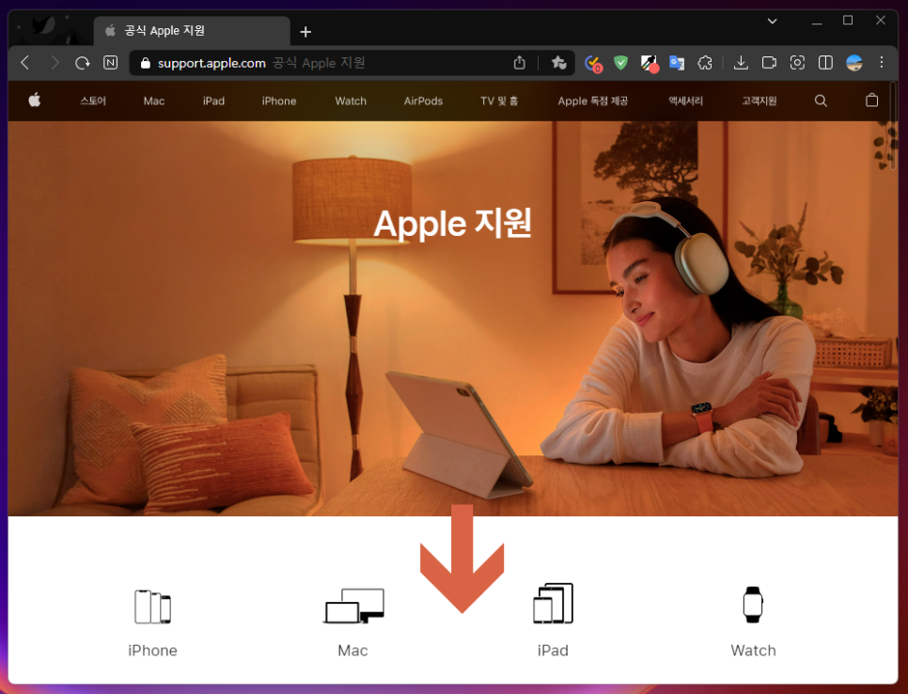Screen dimensions: 908x694
Task: Select the iPad product icon
Action: (x=553, y=603)
